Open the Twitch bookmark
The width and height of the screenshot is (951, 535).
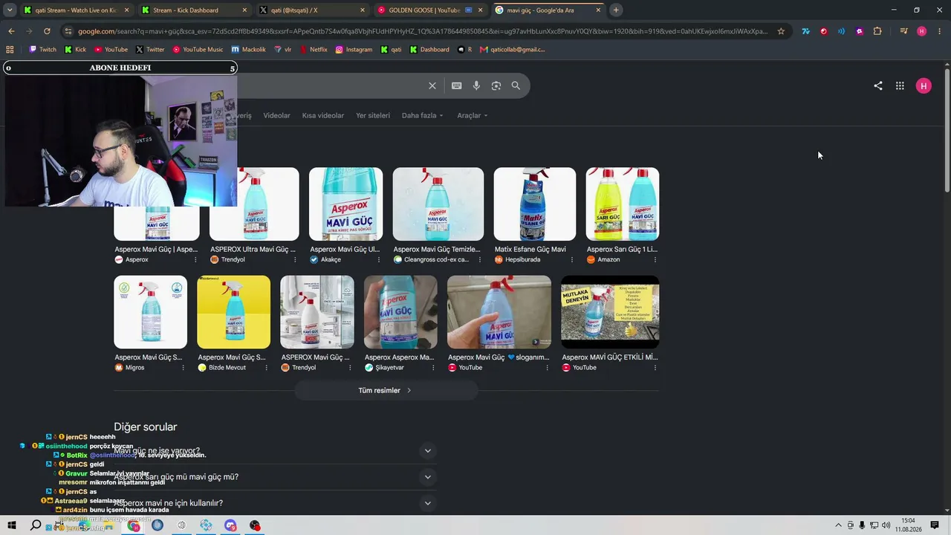point(42,50)
